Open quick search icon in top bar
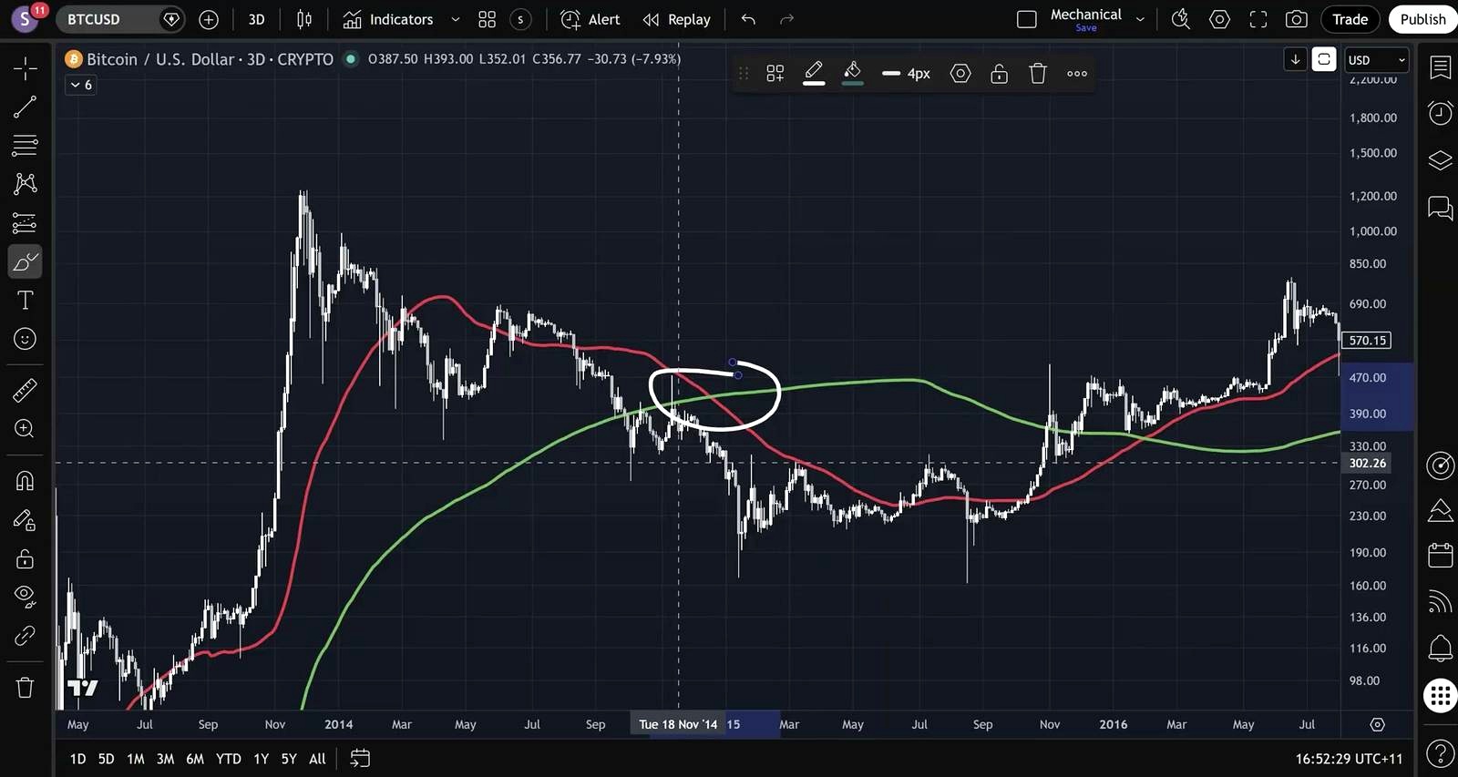1458x777 pixels. (1181, 19)
